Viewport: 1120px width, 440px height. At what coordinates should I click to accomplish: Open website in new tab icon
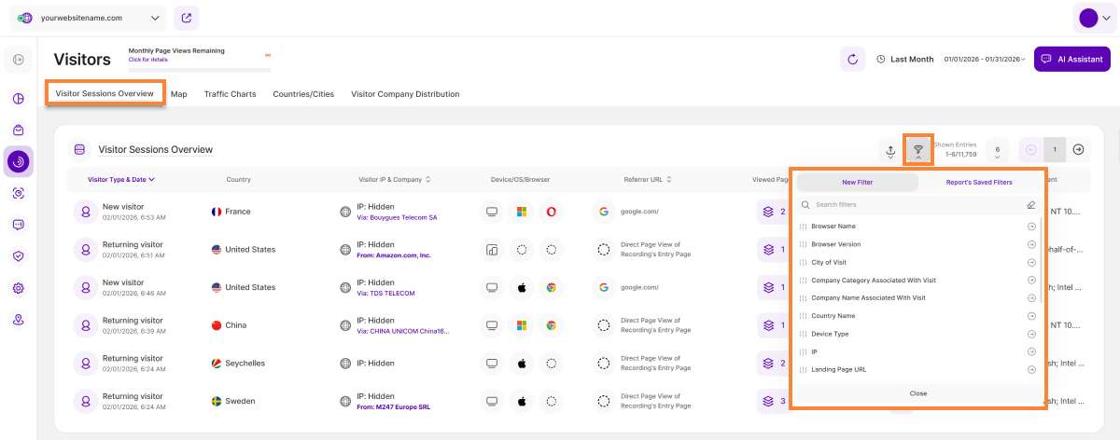point(186,18)
